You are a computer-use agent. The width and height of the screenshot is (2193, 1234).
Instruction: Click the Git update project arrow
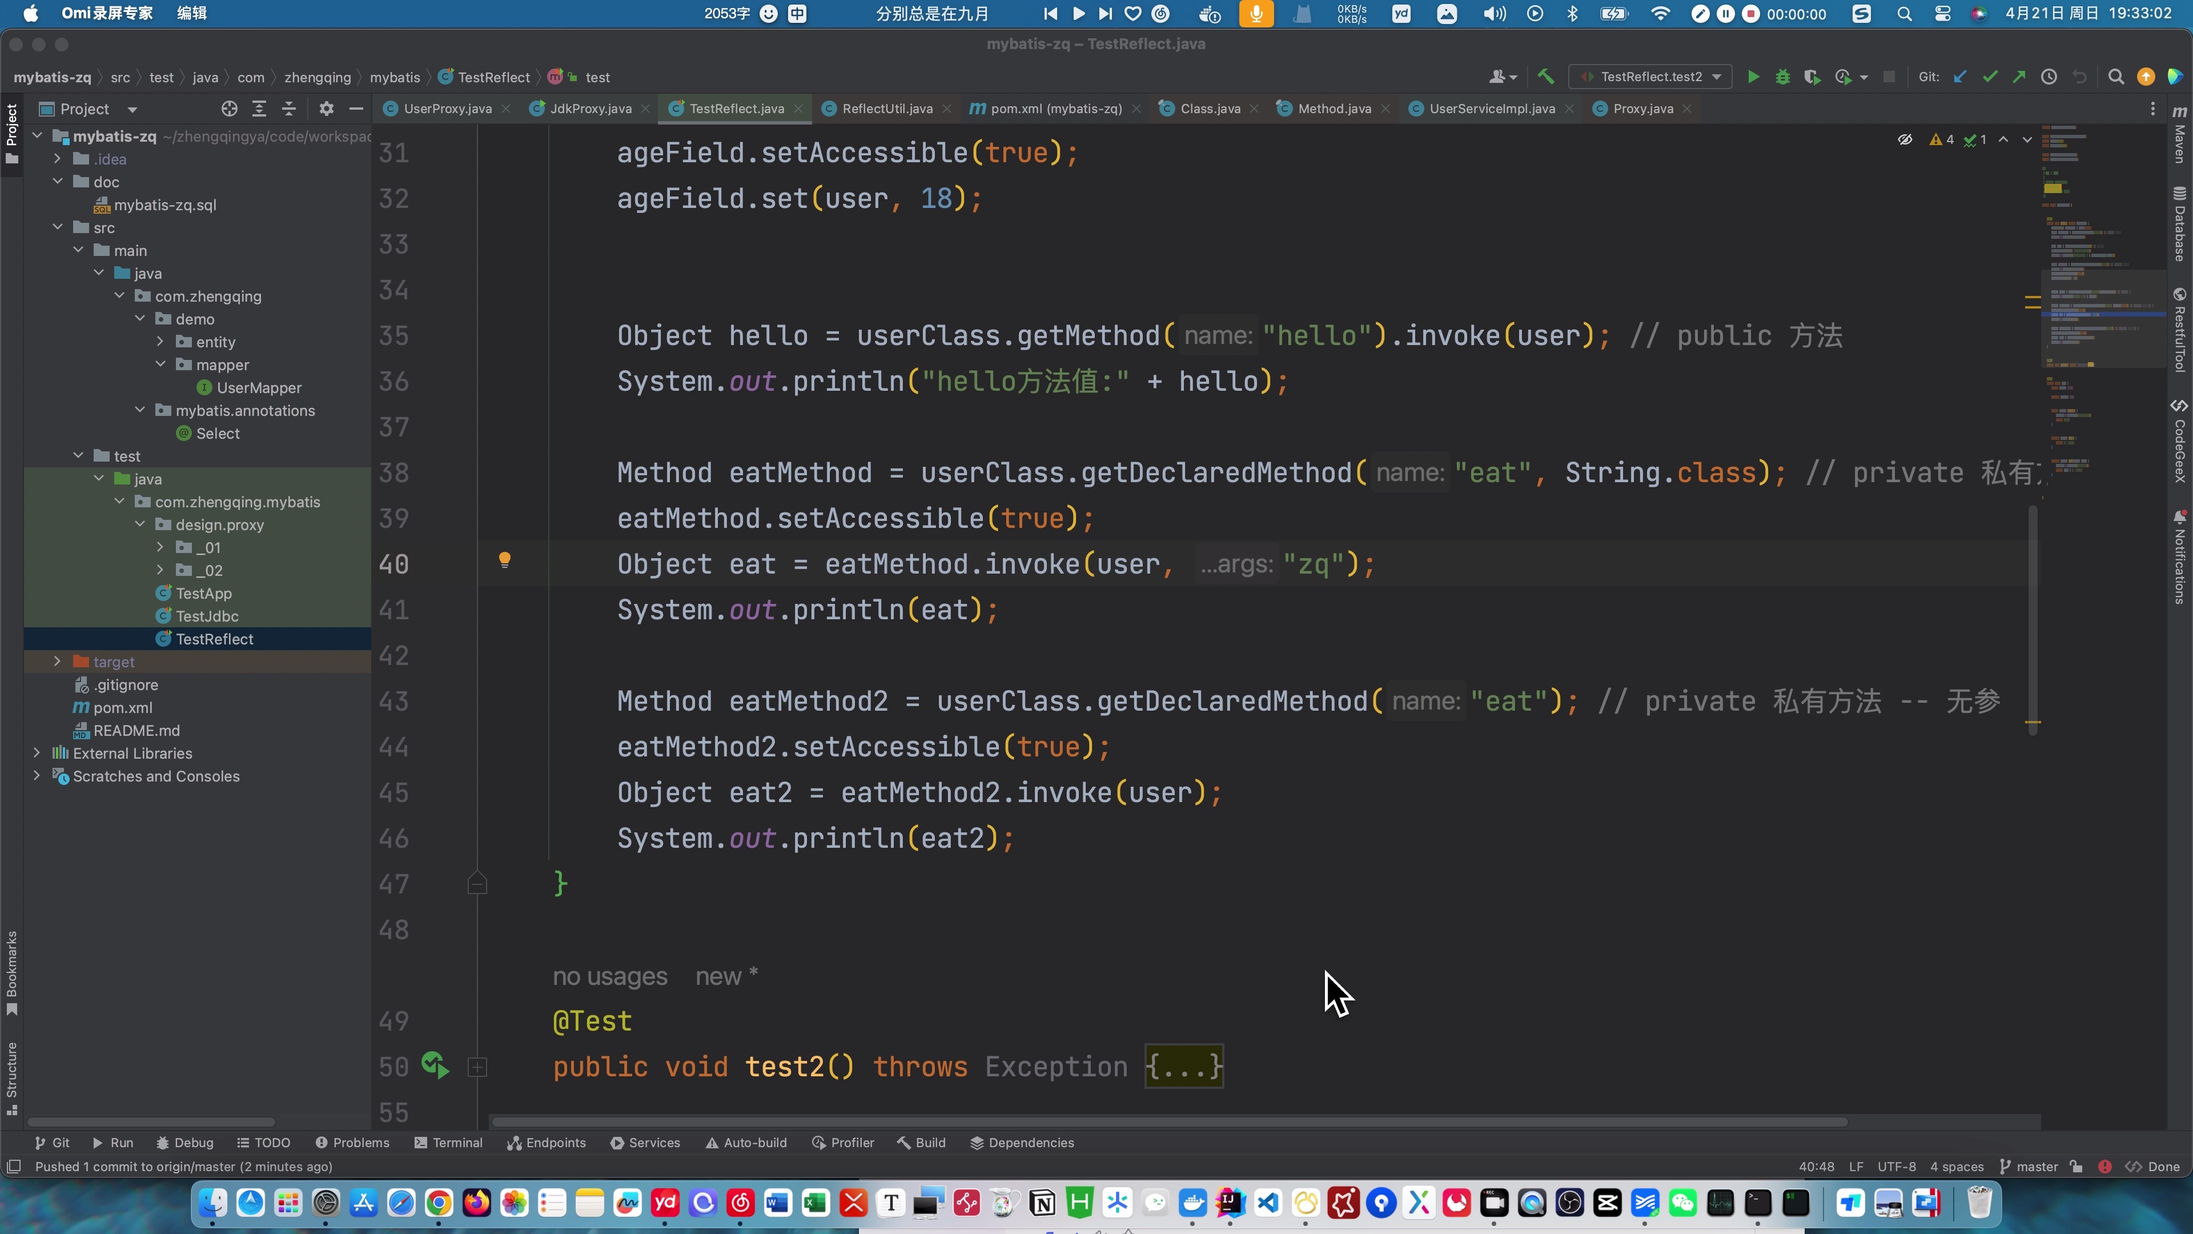tap(1960, 77)
